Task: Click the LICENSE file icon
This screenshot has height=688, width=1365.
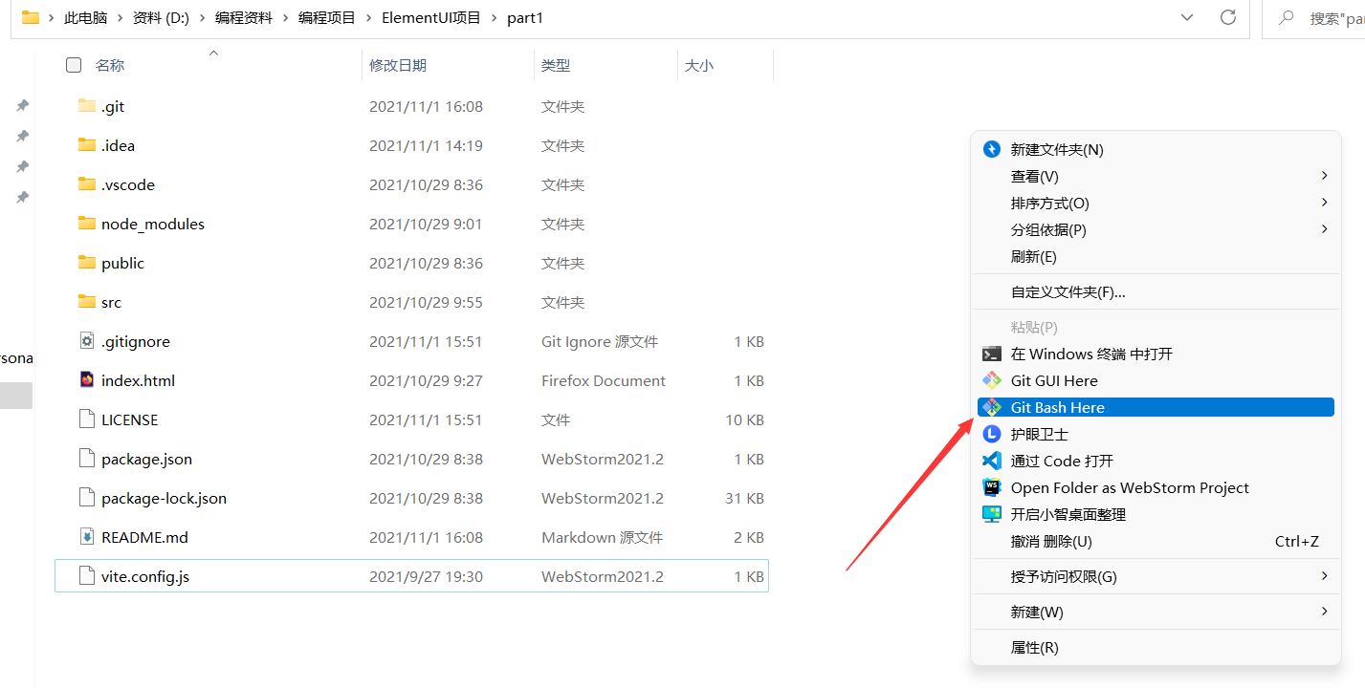Action: [87, 419]
